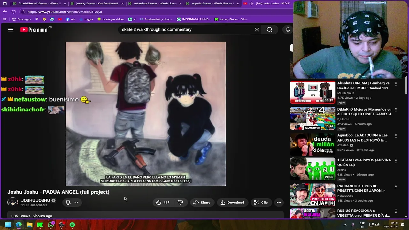The height and width of the screenshot is (230, 409).
Task: Run search with magnifier button
Action: pyautogui.click(x=269, y=30)
